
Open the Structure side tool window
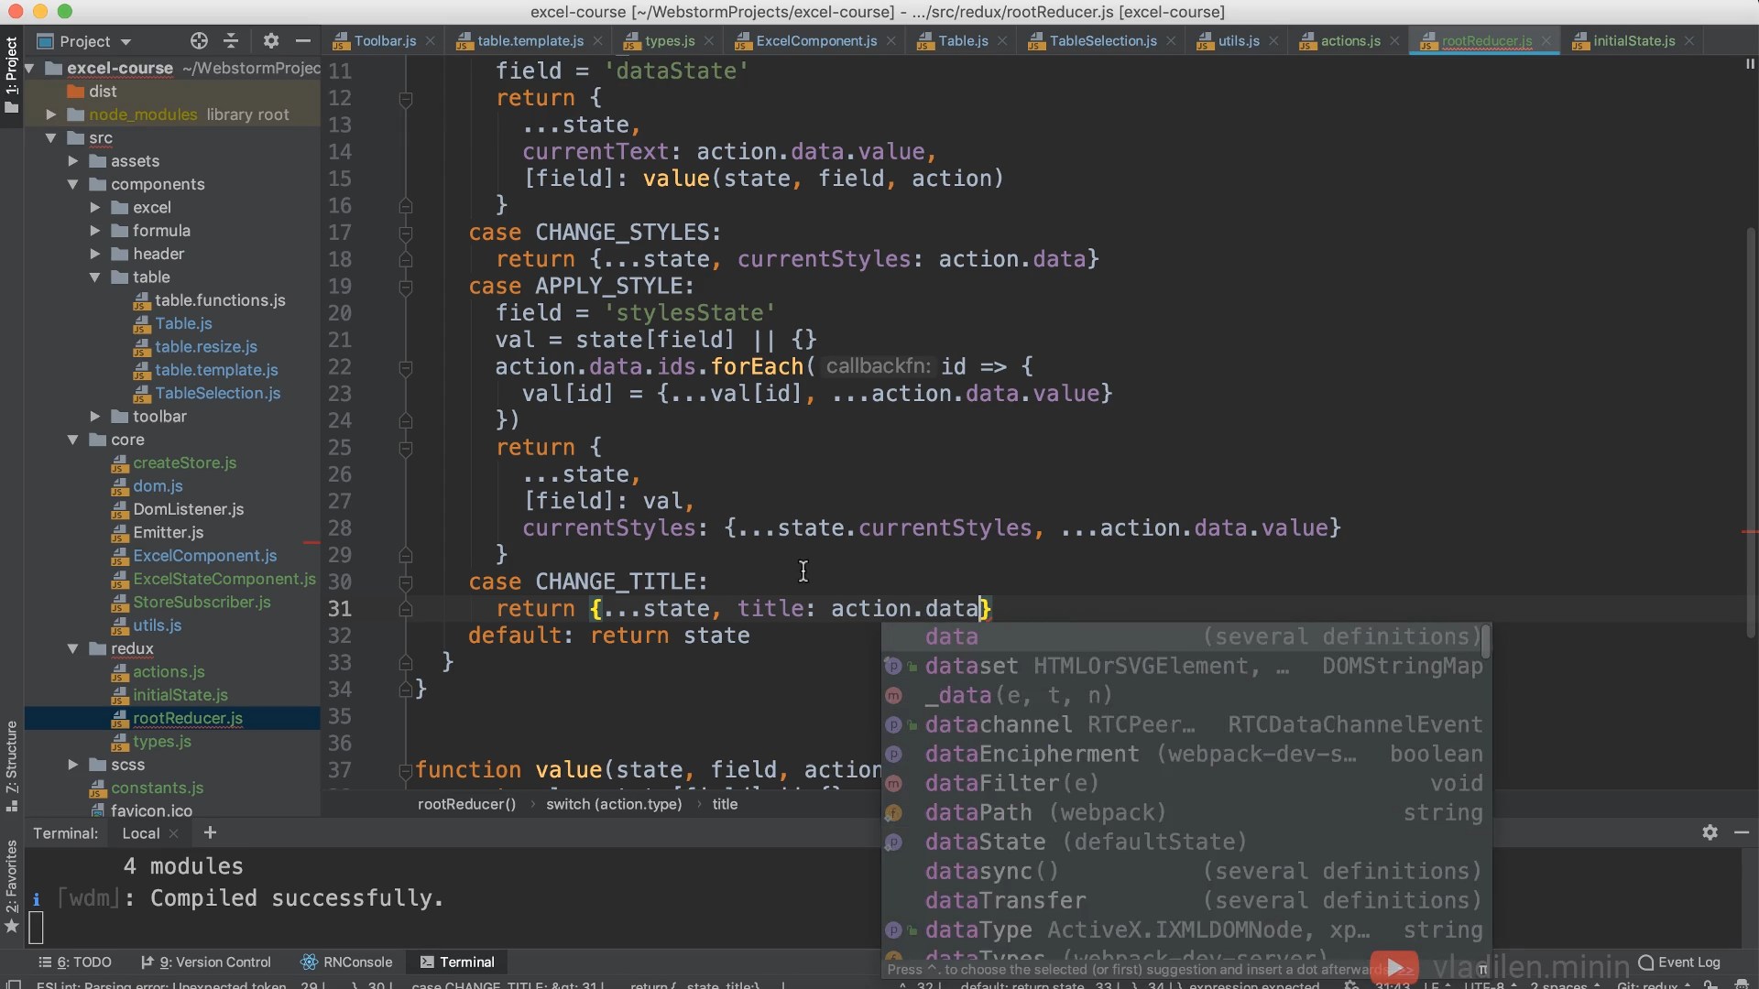point(11,766)
